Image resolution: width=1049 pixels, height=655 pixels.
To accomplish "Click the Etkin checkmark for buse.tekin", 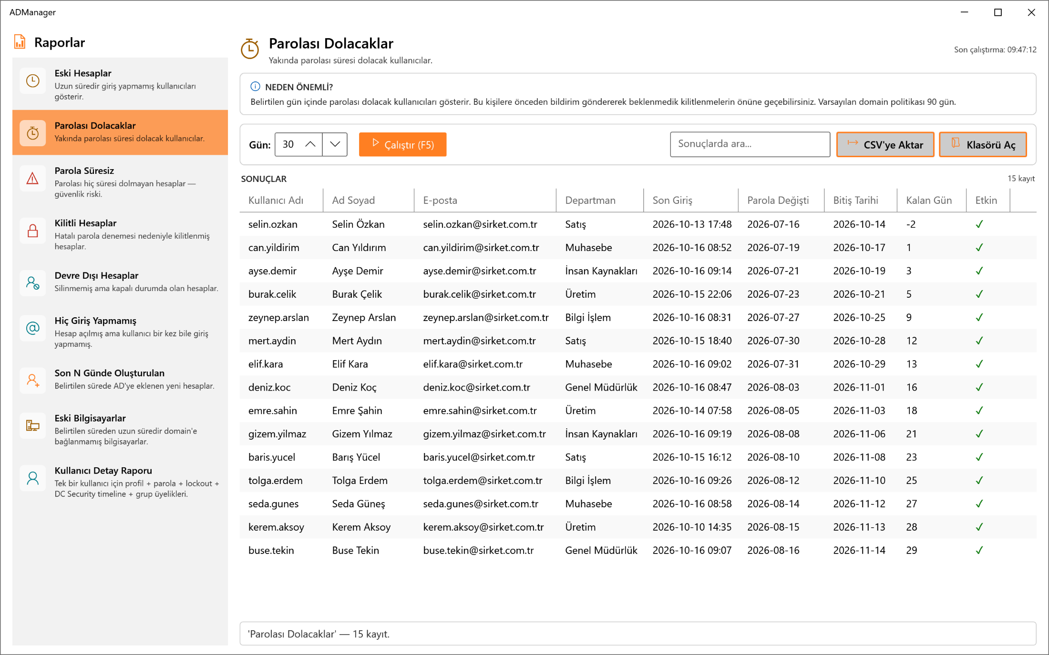I will pyautogui.click(x=979, y=550).
